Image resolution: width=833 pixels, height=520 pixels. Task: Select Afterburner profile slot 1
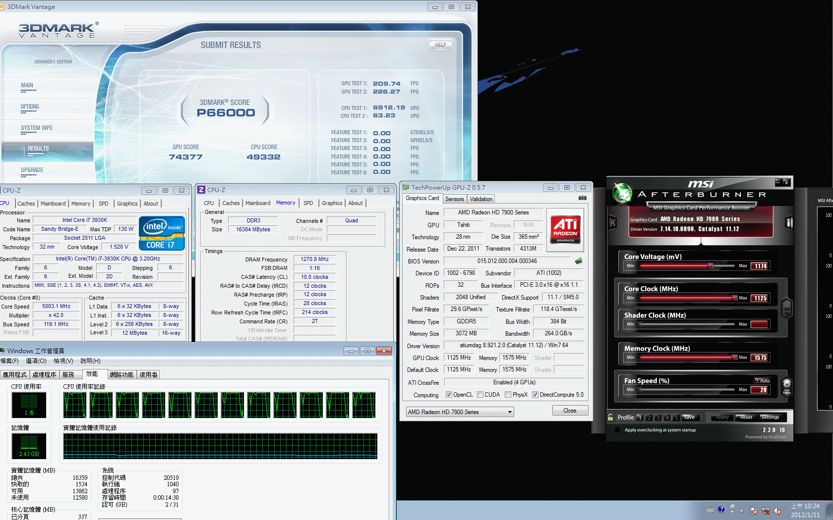(639, 417)
